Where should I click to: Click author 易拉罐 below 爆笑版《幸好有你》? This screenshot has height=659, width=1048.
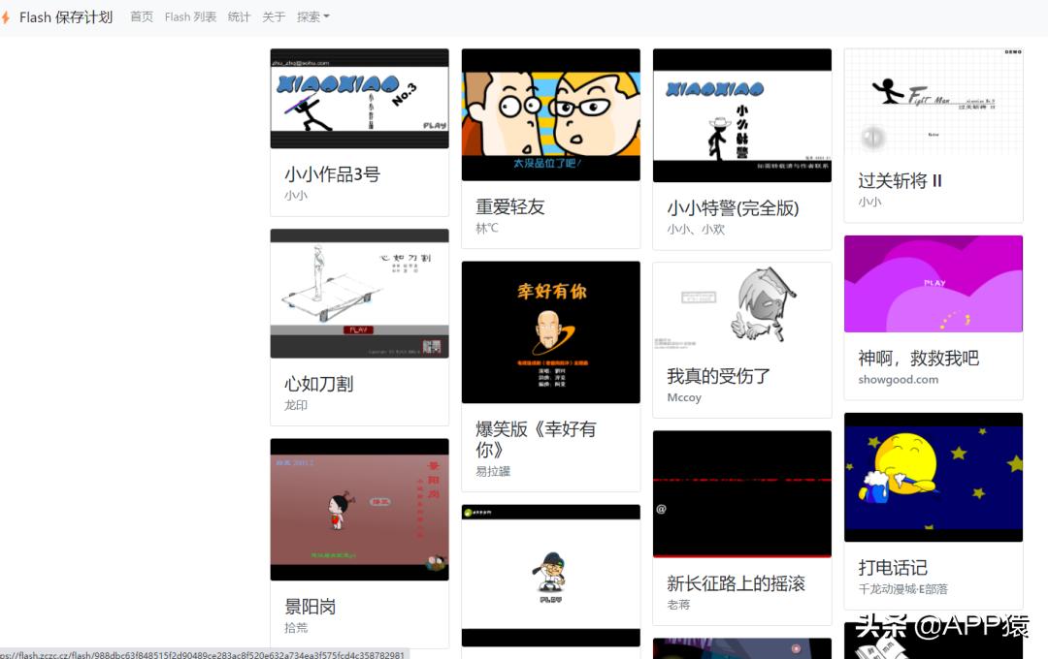coord(493,471)
